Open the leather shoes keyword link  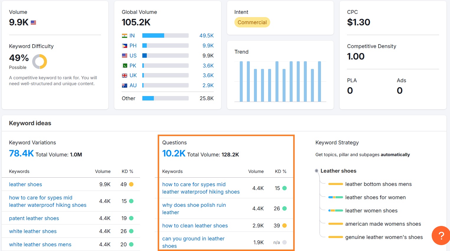[x=25, y=184]
